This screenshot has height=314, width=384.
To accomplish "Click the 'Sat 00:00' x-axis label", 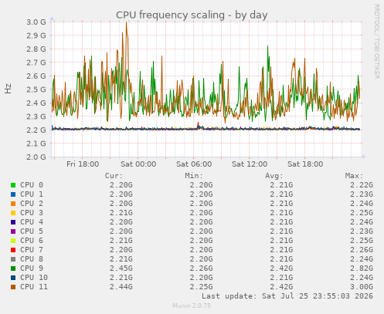I will (138, 164).
